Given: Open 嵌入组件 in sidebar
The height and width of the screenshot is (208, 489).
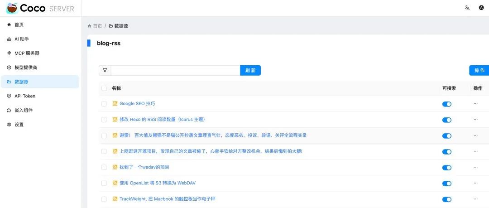Looking at the screenshot, I should pyautogui.click(x=39, y=110).
